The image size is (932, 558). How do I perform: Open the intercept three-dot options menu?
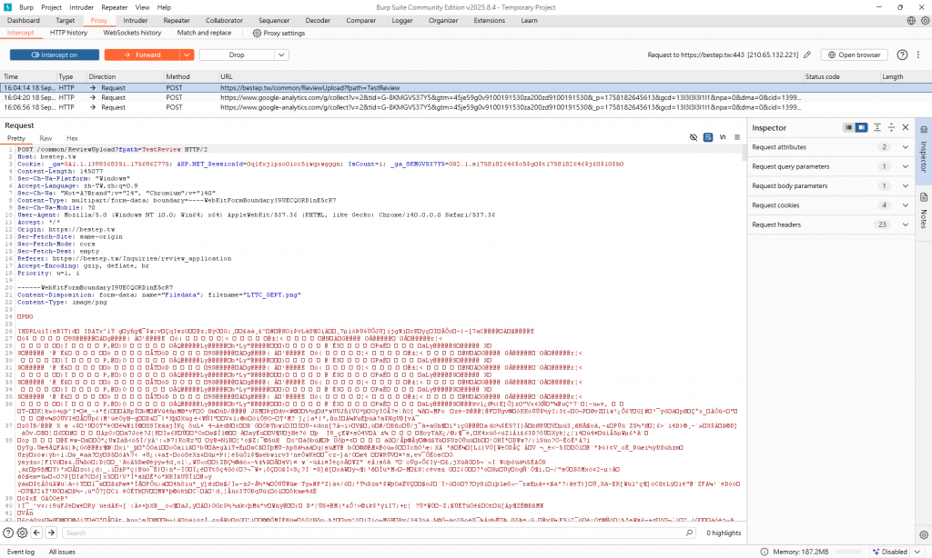point(917,55)
